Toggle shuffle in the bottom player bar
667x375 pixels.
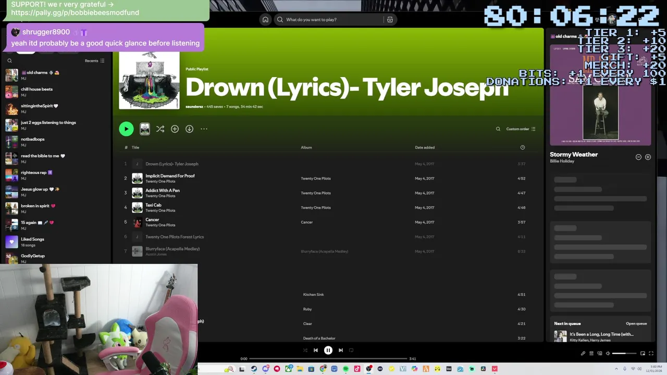pos(305,351)
